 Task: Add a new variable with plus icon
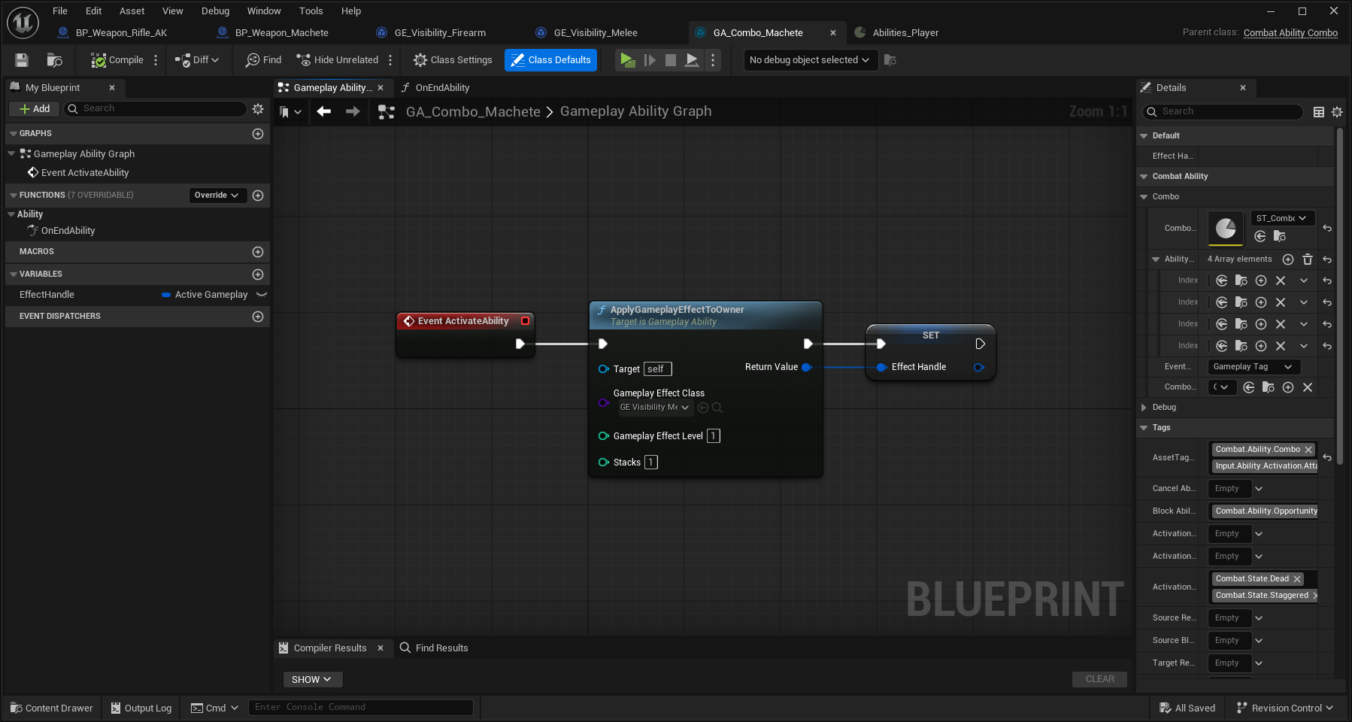pos(258,275)
